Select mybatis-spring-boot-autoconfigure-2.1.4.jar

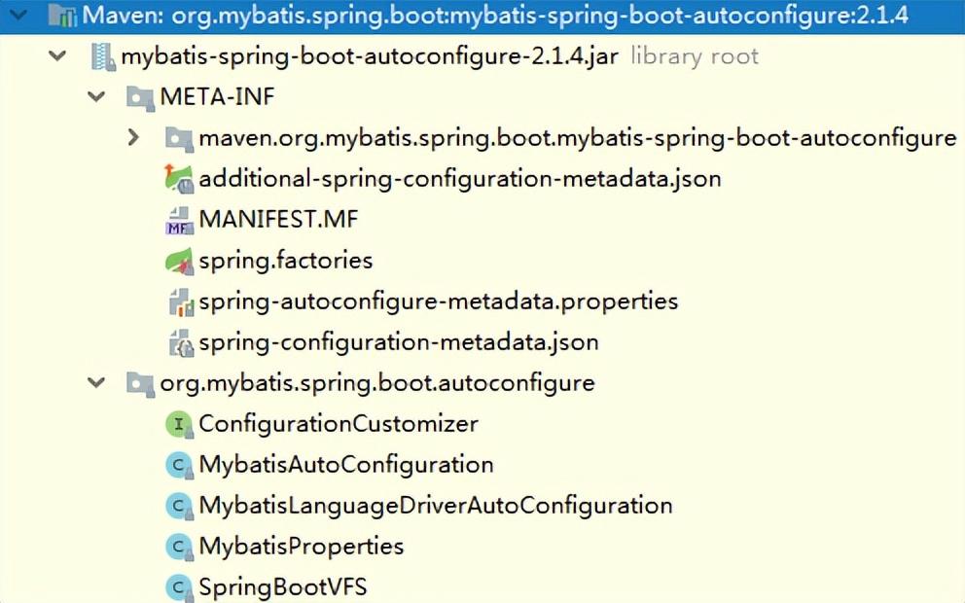point(370,56)
